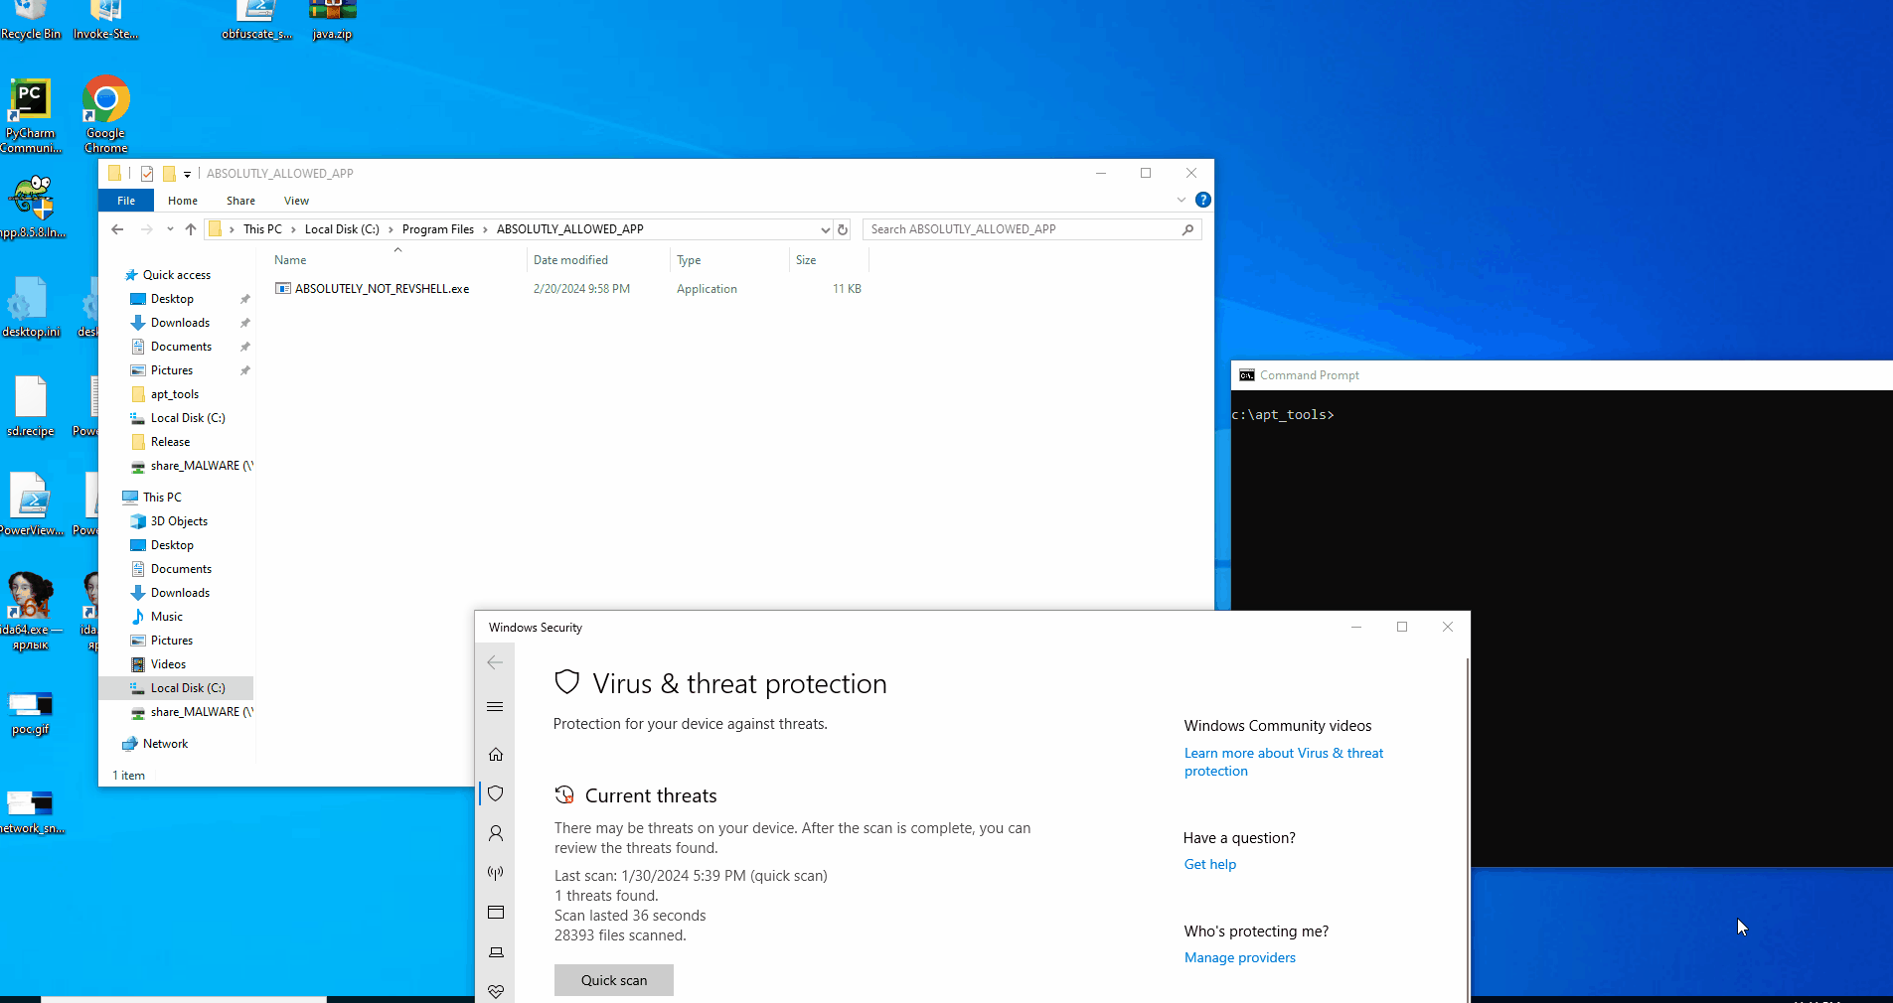The image size is (1893, 1003).
Task: Click the Get help link
Action: coord(1209,864)
